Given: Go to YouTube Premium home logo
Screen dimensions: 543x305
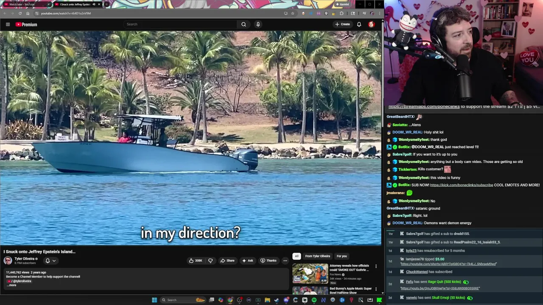Looking at the screenshot, I should coord(26,25).
